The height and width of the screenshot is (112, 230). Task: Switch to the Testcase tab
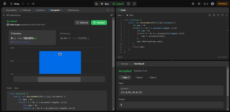pos(123,64)
